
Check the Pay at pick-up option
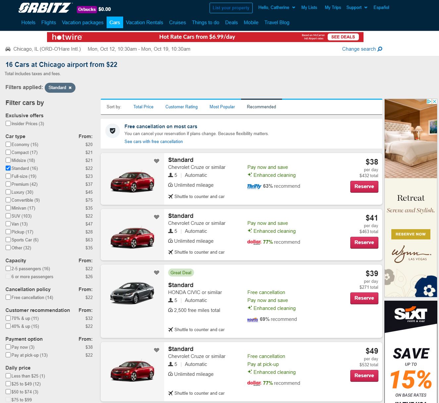[8, 355]
